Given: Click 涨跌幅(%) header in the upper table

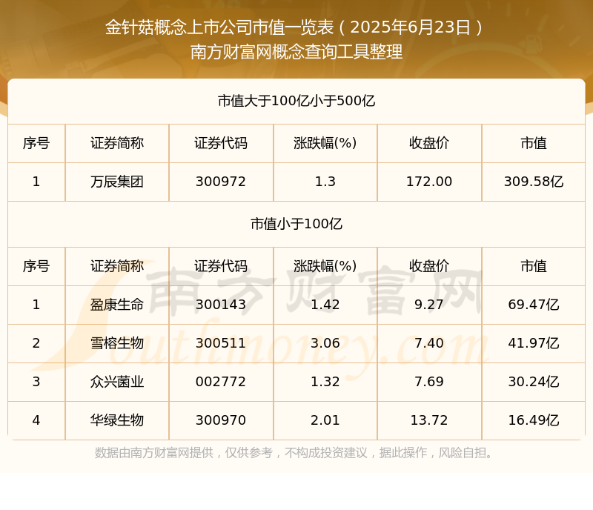Looking at the screenshot, I should (x=325, y=143).
